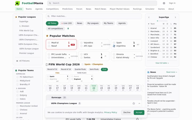192x120 pixels.
Task: Click the England vs France third place card
Action: 82,78
